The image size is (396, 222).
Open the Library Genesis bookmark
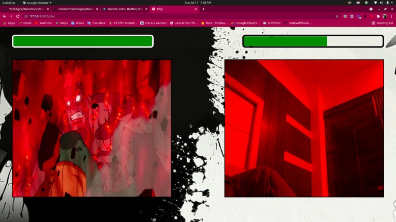click(153, 23)
